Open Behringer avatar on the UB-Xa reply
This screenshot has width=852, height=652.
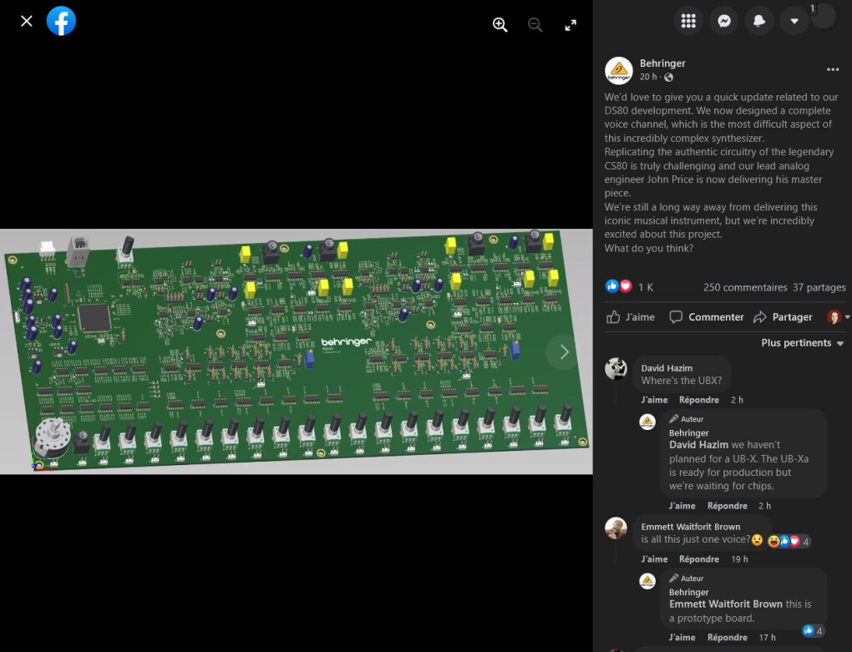coord(647,422)
